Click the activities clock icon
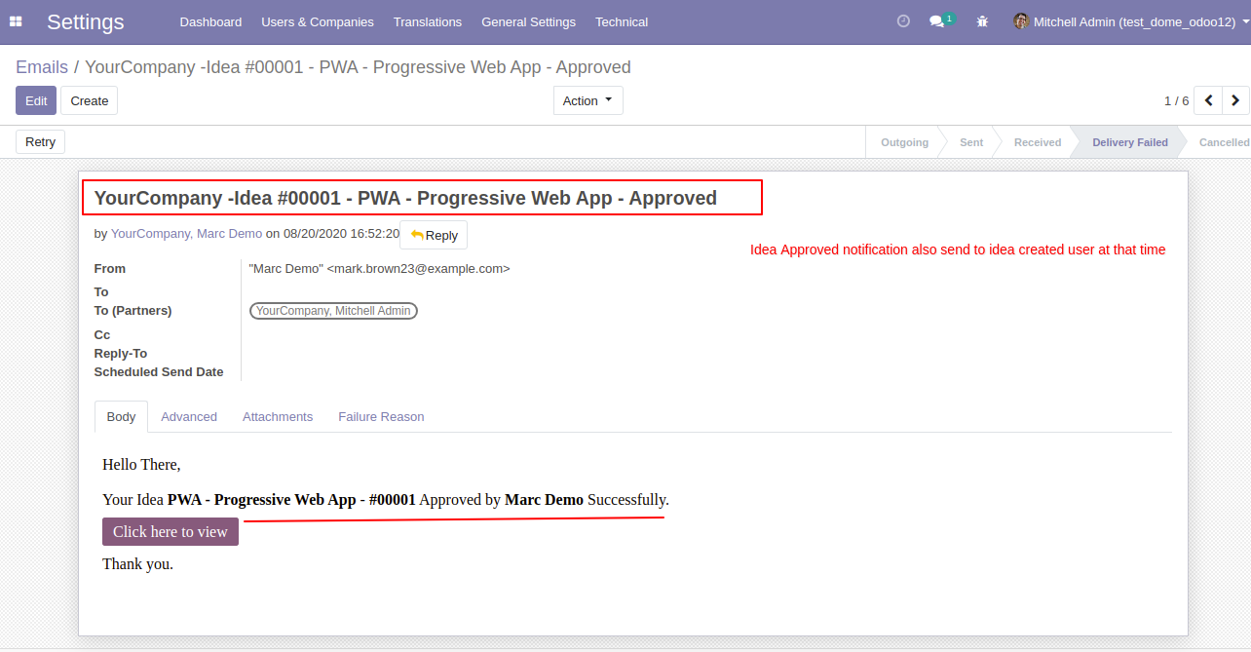This screenshot has height=652, width=1251. (903, 21)
